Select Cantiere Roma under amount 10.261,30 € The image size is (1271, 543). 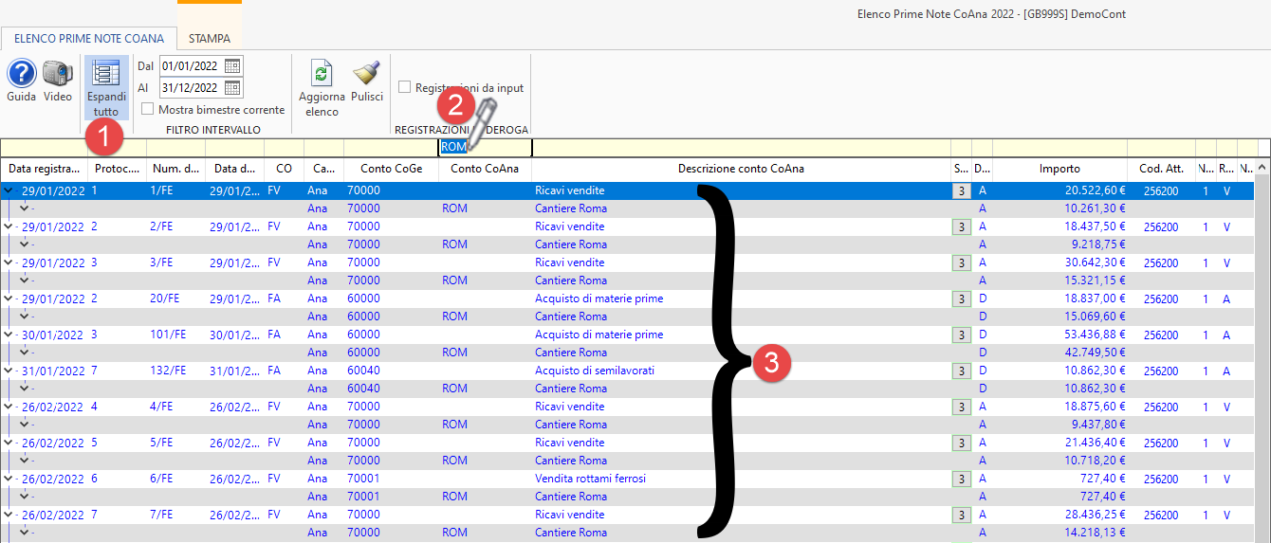(571, 208)
